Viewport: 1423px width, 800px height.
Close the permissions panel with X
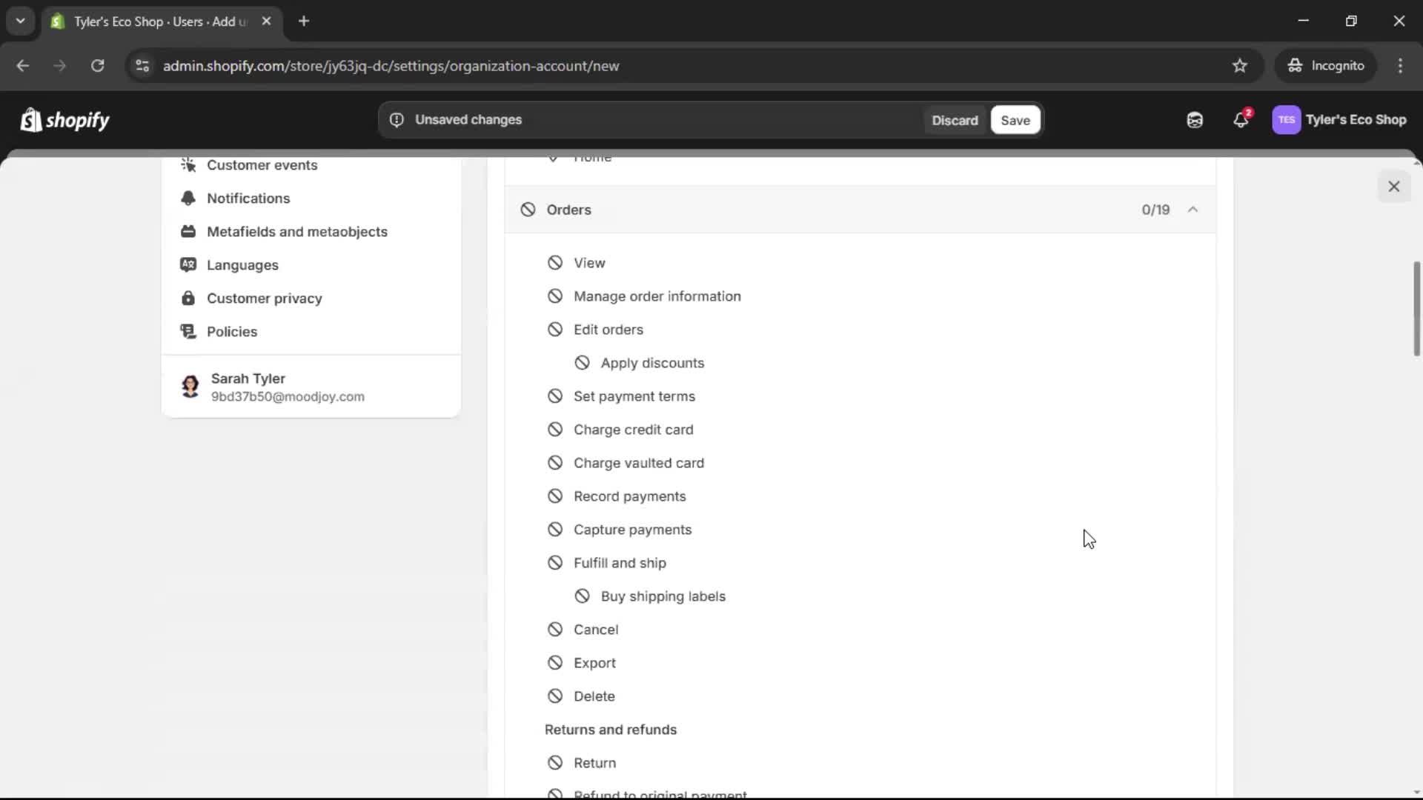[1394, 186]
